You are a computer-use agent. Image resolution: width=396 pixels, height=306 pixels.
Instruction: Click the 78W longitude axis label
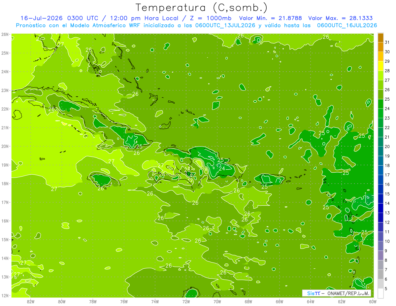coord(93,301)
